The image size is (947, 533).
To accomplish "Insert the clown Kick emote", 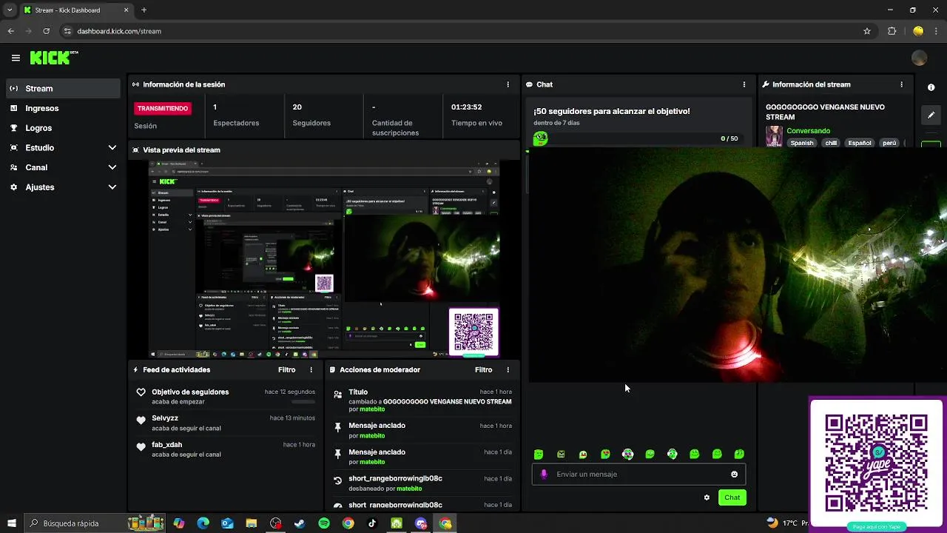I will click(x=627, y=454).
